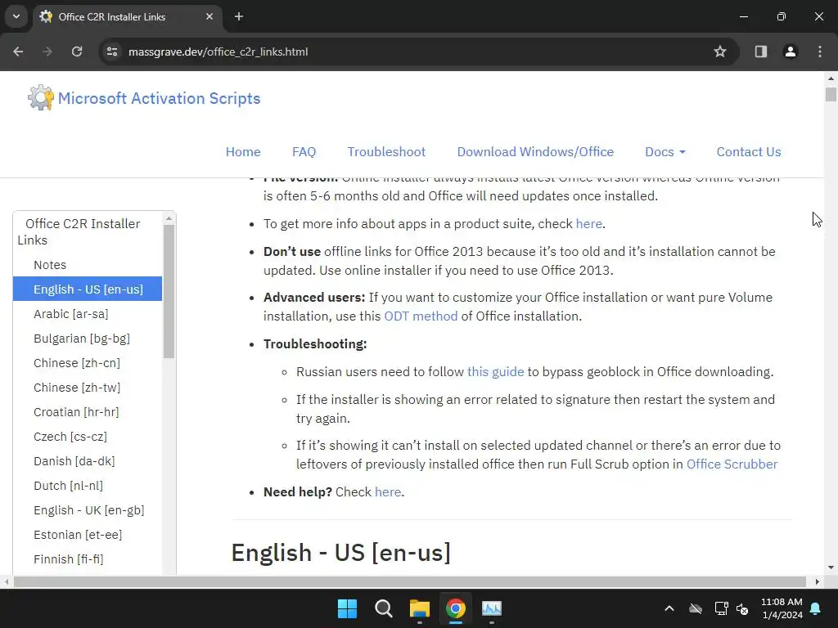Open 'this guide' link for Russian users
The height and width of the screenshot is (628, 838).
coord(495,372)
